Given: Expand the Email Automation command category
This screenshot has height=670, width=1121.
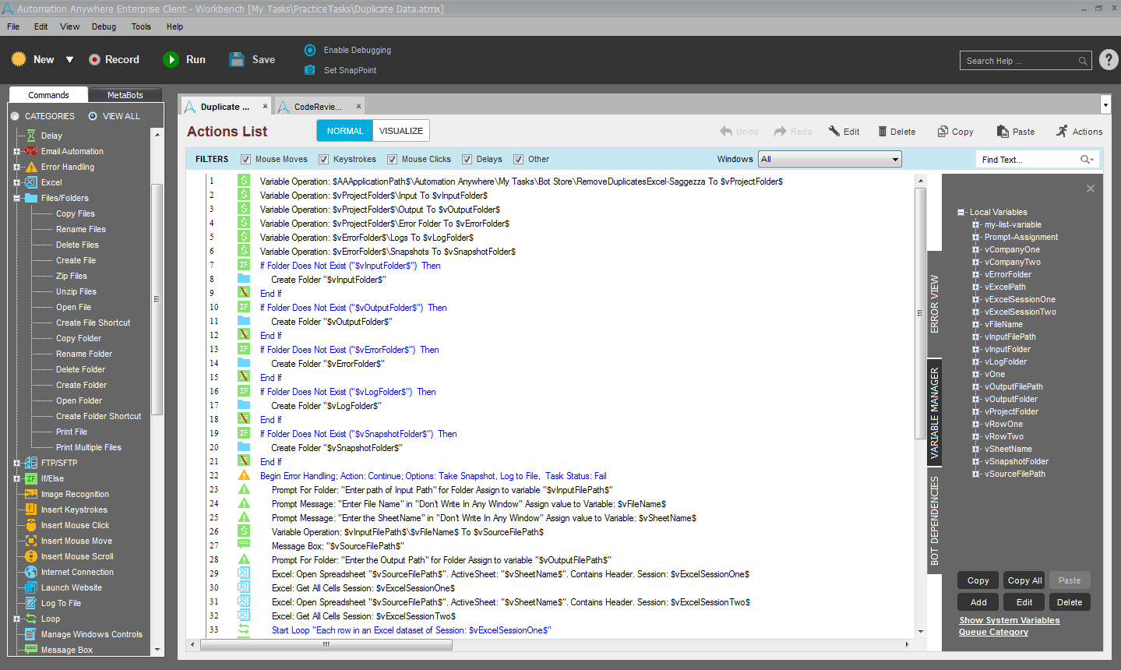Looking at the screenshot, I should pos(16,152).
